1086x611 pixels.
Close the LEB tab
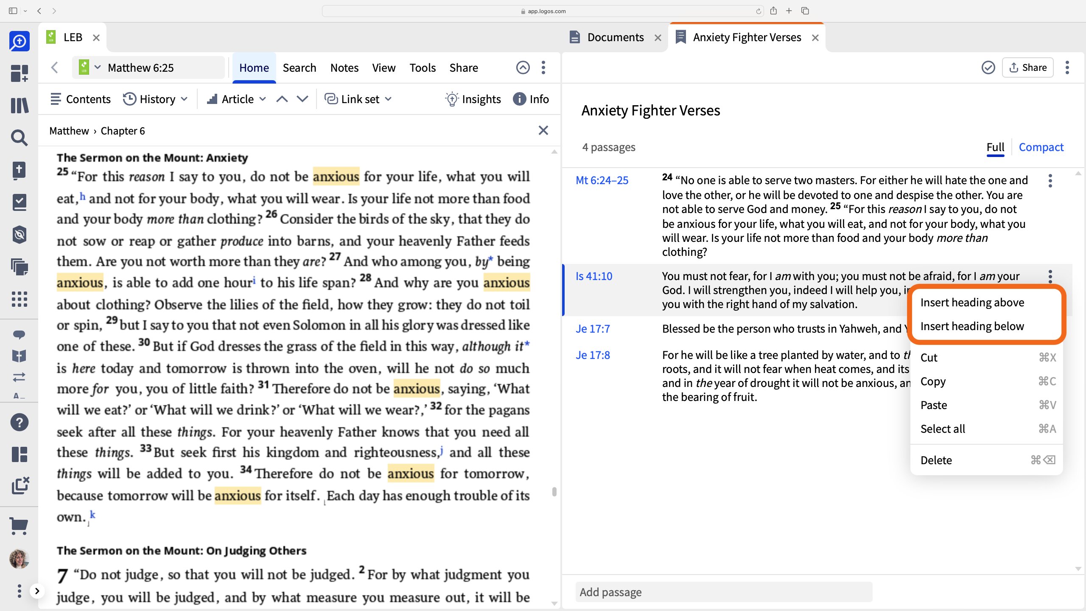[x=96, y=38]
